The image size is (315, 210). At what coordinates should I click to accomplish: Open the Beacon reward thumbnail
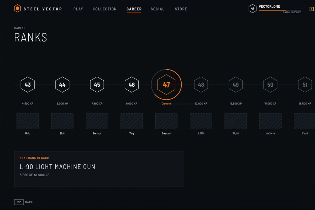pyautogui.click(x=166, y=121)
